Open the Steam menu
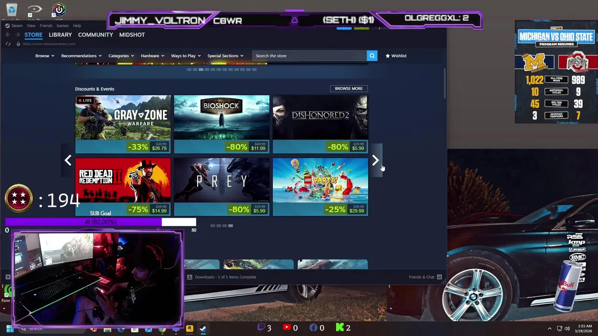Viewport: 598px width, 336px height. (x=17, y=26)
